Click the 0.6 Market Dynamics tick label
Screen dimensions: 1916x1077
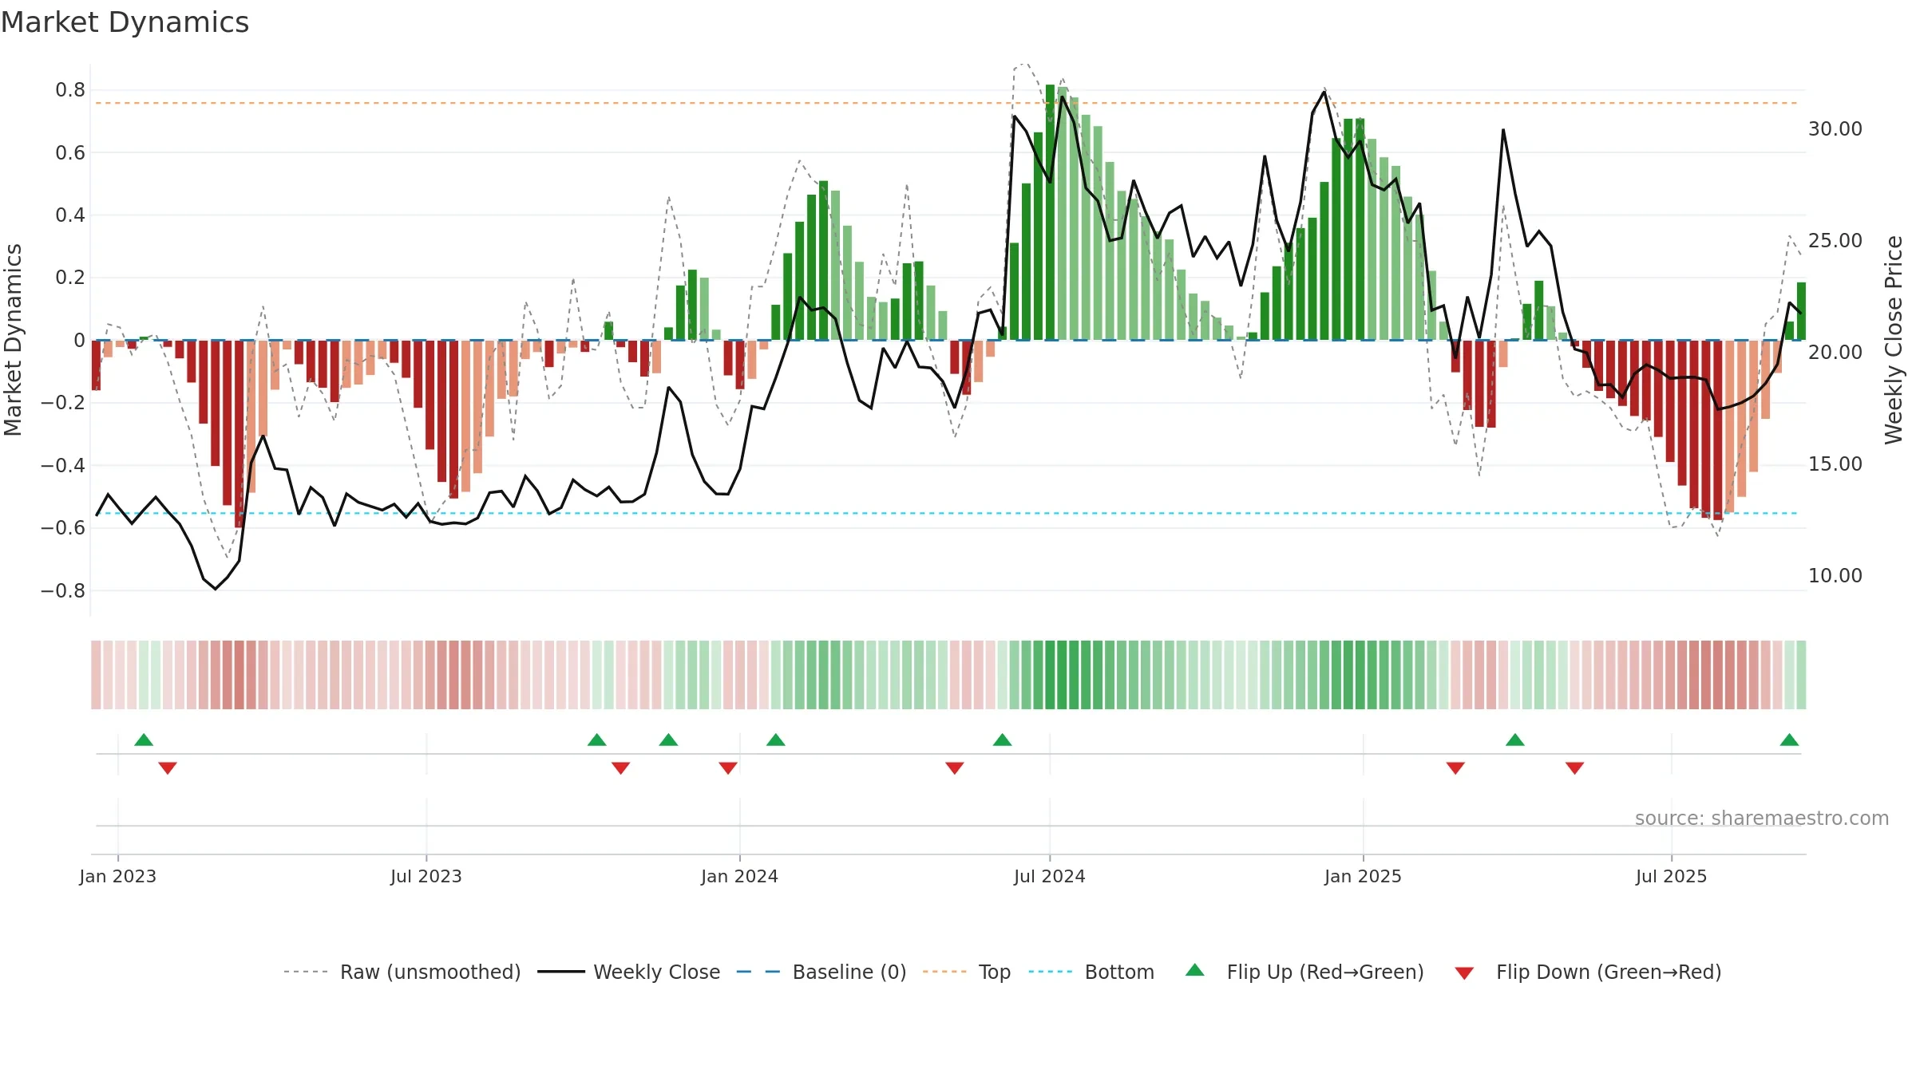pos(70,152)
